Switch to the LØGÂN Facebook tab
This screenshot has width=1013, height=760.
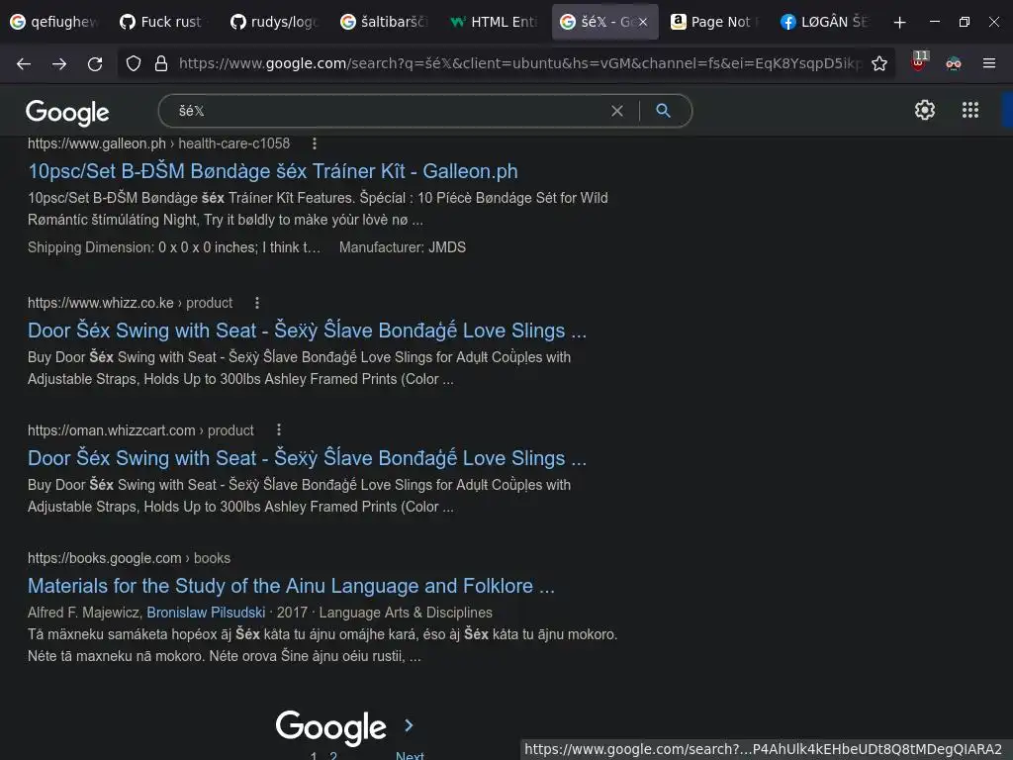pos(824,22)
